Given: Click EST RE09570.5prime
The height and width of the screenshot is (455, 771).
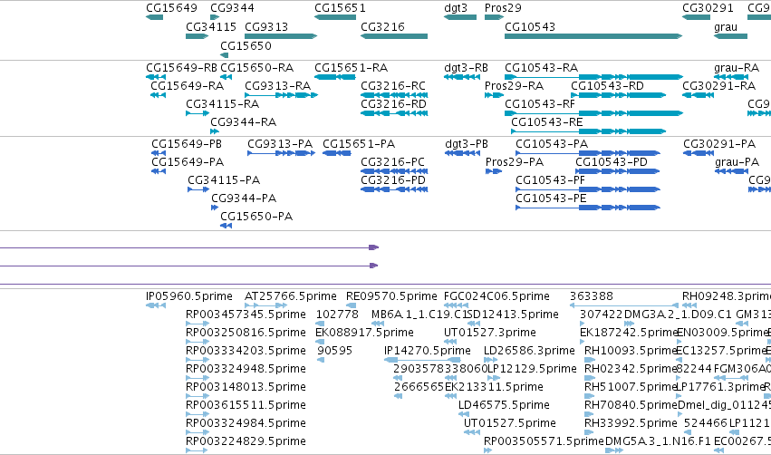Looking at the screenshot, I should pyautogui.click(x=352, y=305).
